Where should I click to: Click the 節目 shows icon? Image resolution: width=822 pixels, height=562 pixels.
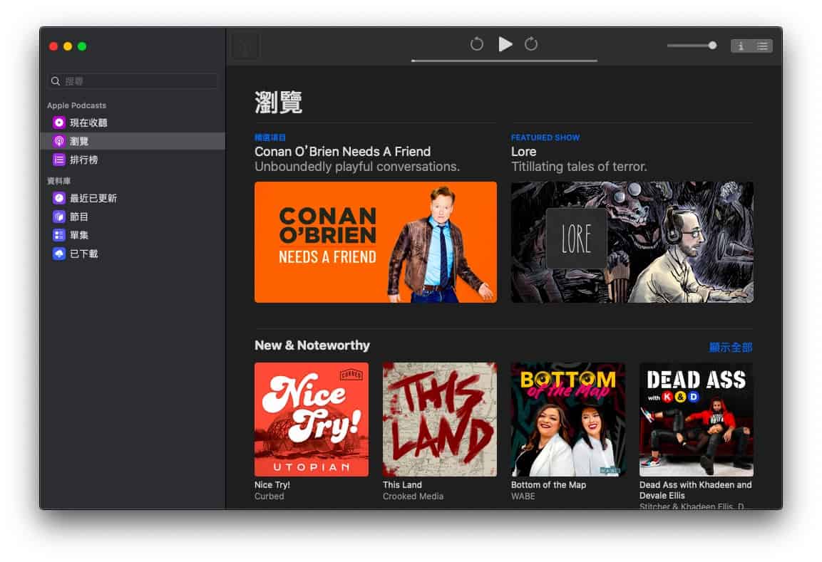(x=58, y=217)
